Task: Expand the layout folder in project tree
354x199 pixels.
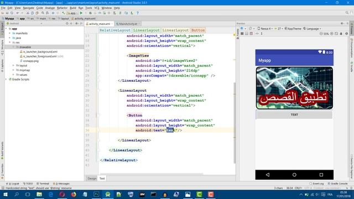Action: [x=13, y=65]
